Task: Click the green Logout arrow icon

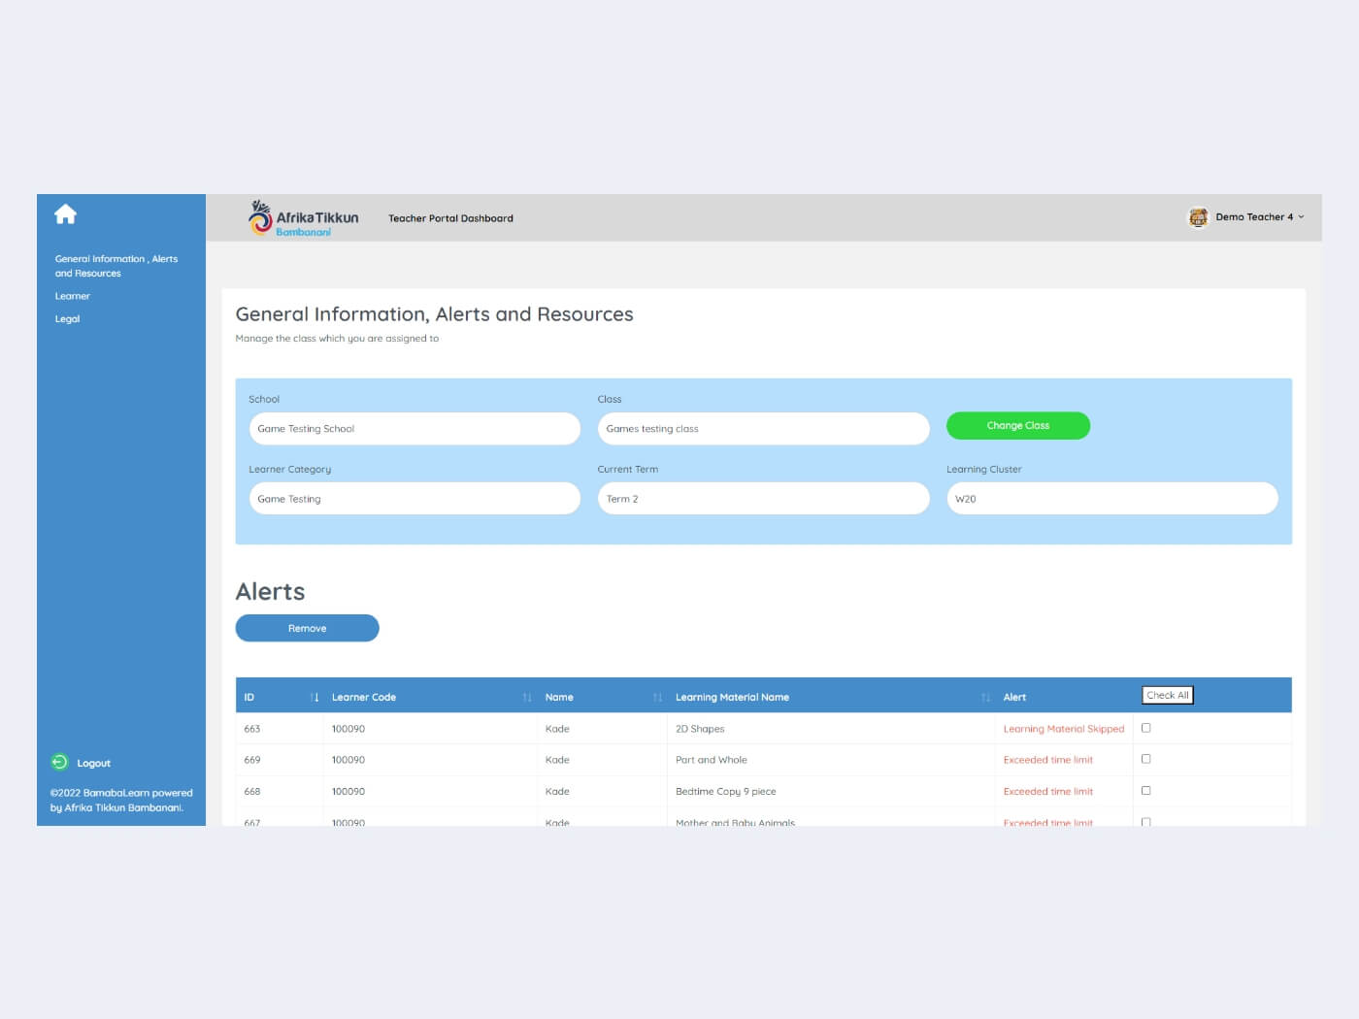Action: tap(59, 763)
